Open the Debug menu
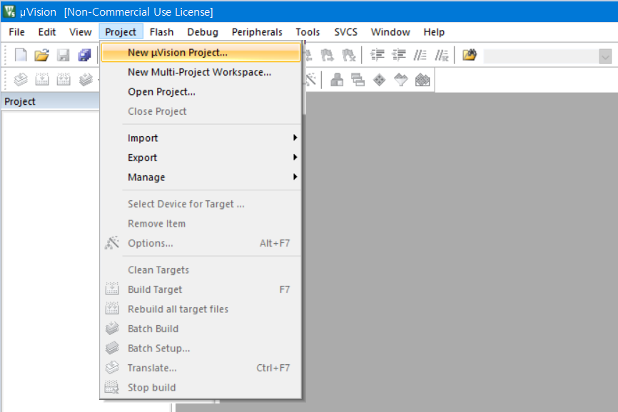Viewport: 618px width, 412px height. pos(203,32)
